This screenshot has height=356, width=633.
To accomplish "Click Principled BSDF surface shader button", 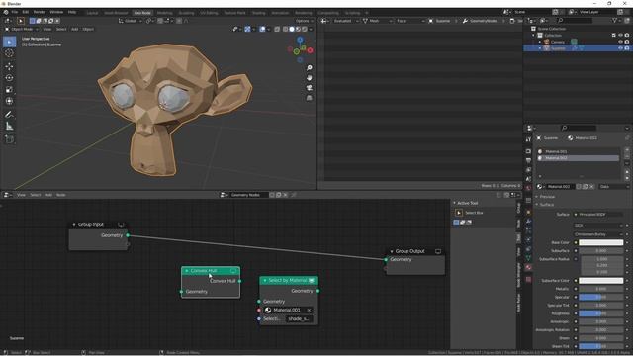I will pos(598,215).
